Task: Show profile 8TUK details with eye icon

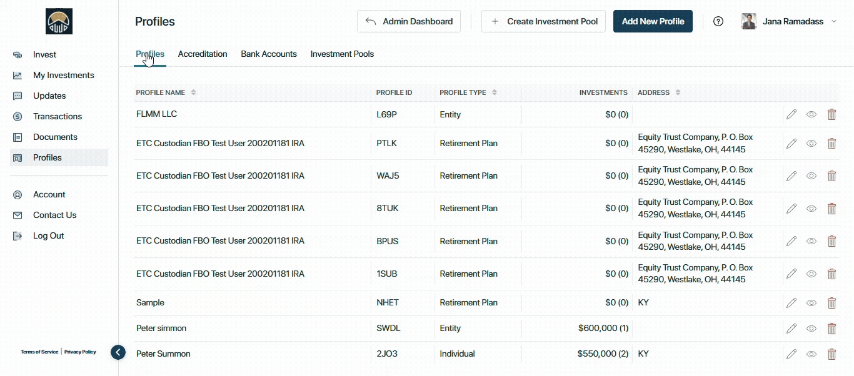Action: click(x=811, y=209)
